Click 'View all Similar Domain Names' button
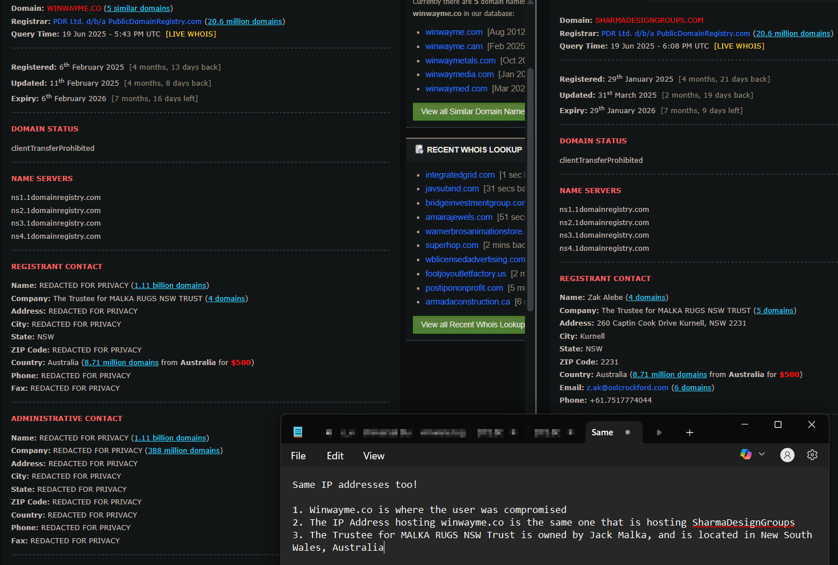This screenshot has width=838, height=565. [469, 111]
